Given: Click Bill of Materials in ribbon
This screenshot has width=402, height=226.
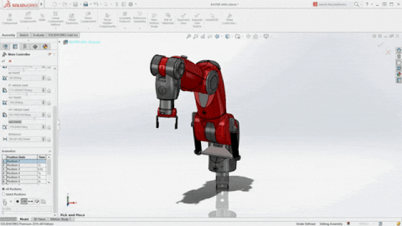Looking at the screenshot, I should pyautogui.click(x=168, y=19).
